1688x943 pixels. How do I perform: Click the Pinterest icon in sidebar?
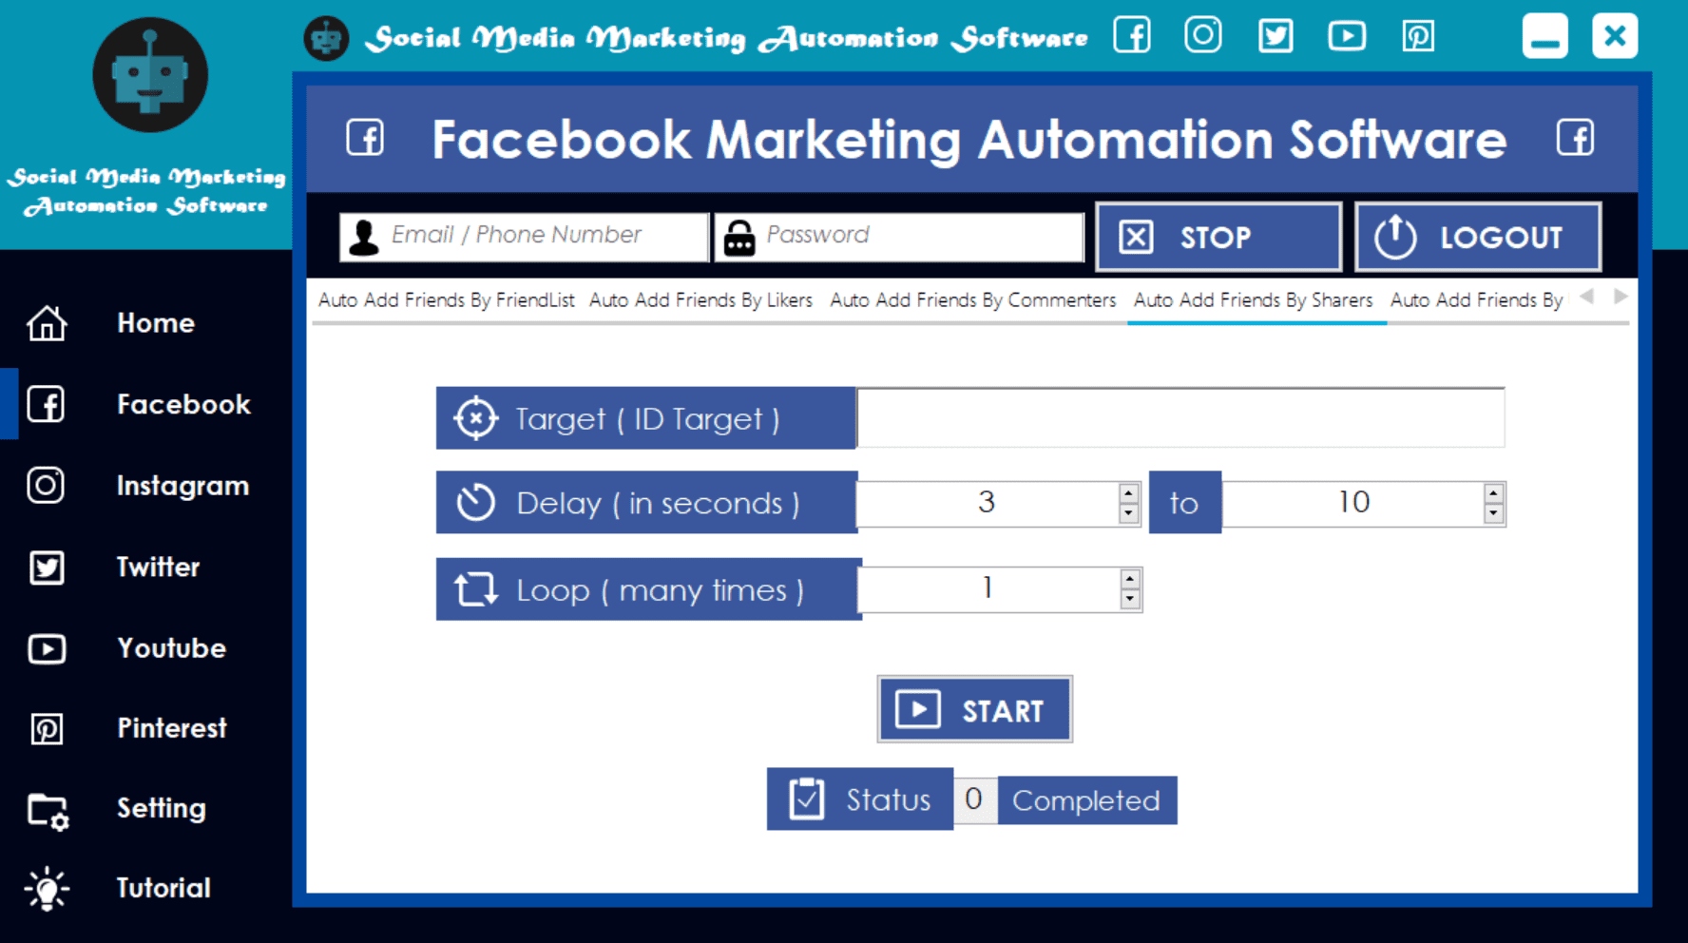47,729
